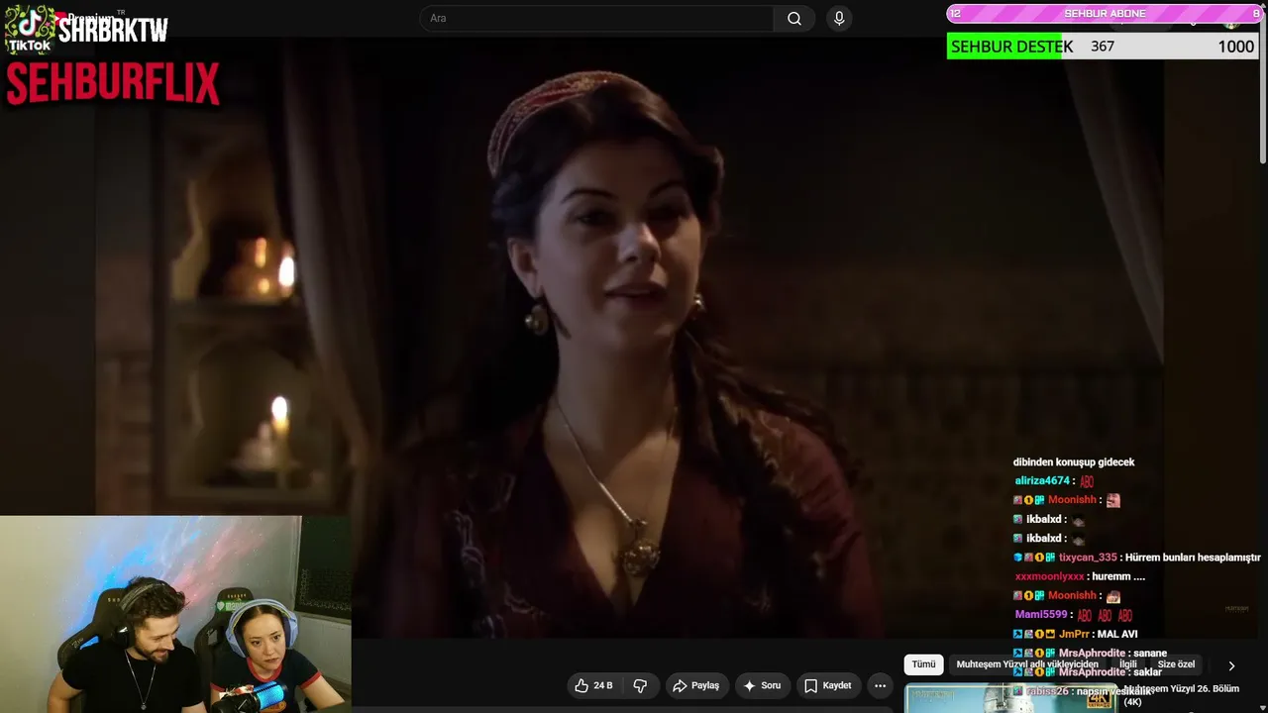Screen dimensions: 1268x713
Task: Click the magnifier search button
Action: pos(794,18)
